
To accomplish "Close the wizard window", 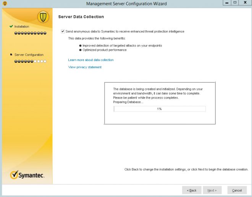I will click(x=245, y=3).
